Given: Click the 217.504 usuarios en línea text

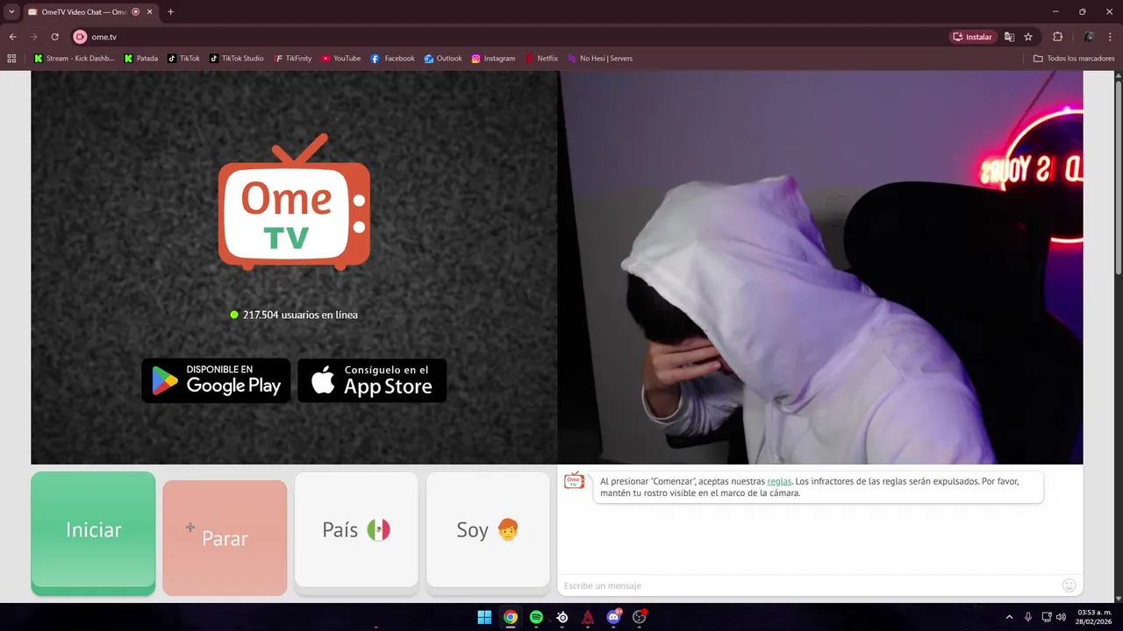Looking at the screenshot, I should point(300,315).
